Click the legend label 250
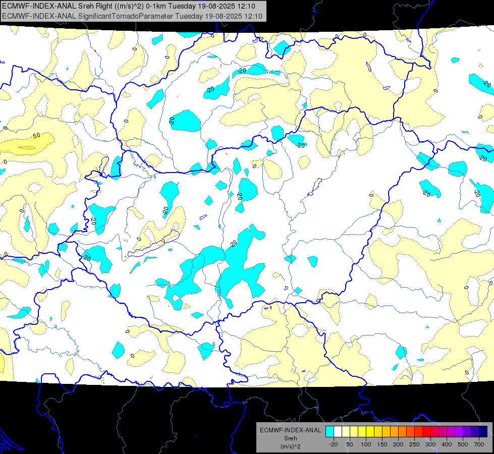Image resolution: width=494 pixels, height=454 pixels. 414,444
